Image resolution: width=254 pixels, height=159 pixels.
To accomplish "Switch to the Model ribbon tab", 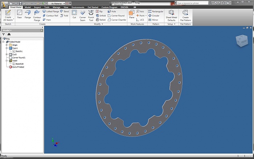I will pyautogui.click(x=28, y=7).
